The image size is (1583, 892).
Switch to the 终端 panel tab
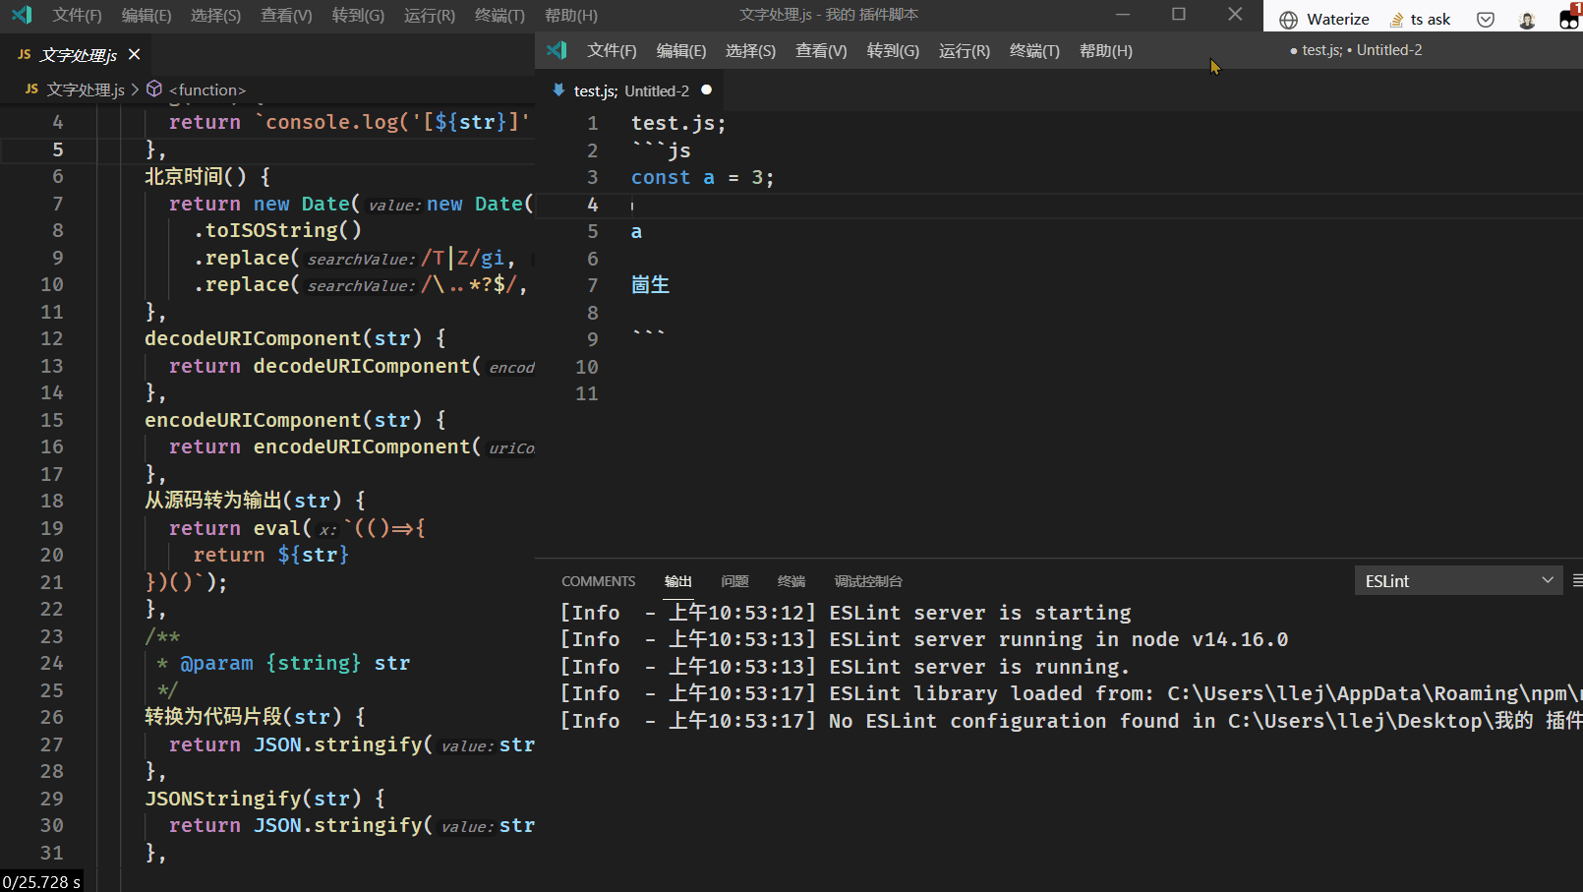coord(791,581)
